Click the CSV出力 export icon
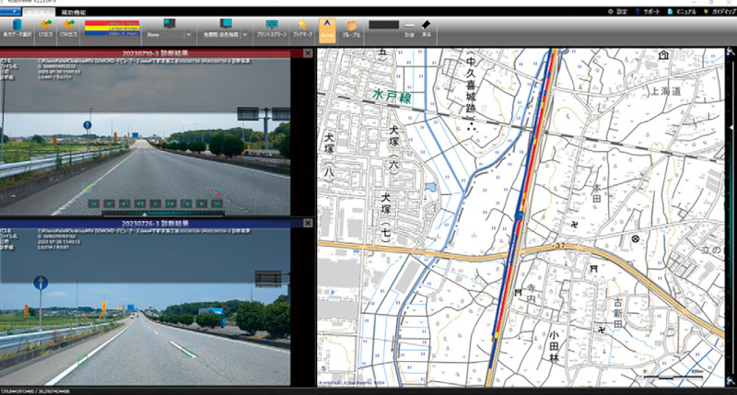 pos(67,27)
